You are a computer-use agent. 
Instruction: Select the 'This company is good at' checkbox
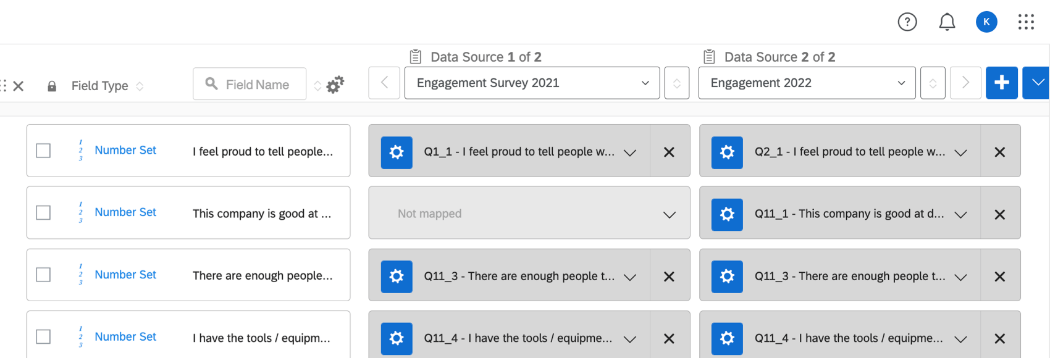pyautogui.click(x=43, y=213)
